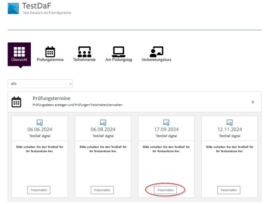Expand Prüfungstermine panel with chevron arrow
This screenshot has height=204, width=268.
tap(253, 102)
